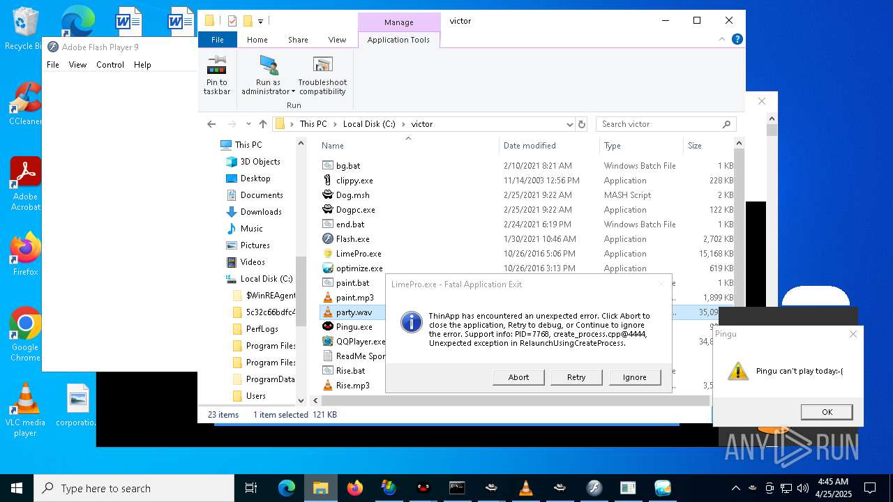The width and height of the screenshot is (893, 502).
Task: Open PerfLogs folder in tree
Action: click(x=262, y=329)
